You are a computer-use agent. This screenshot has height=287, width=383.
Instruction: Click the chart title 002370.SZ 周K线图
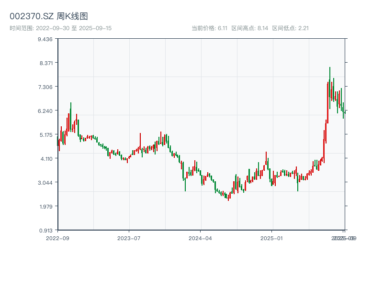(x=49, y=16)
